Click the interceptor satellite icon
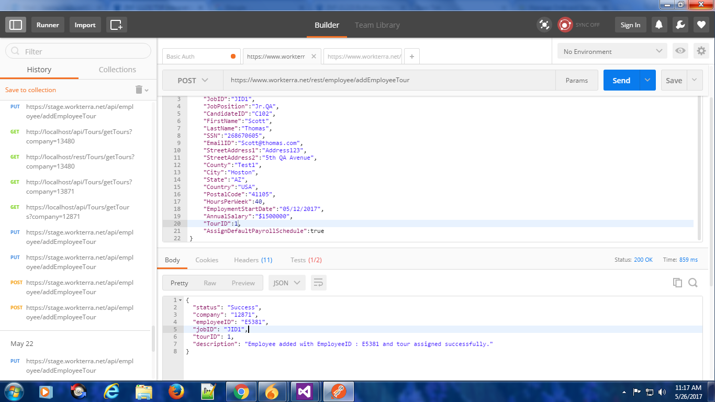The width and height of the screenshot is (715, 402). (x=544, y=25)
